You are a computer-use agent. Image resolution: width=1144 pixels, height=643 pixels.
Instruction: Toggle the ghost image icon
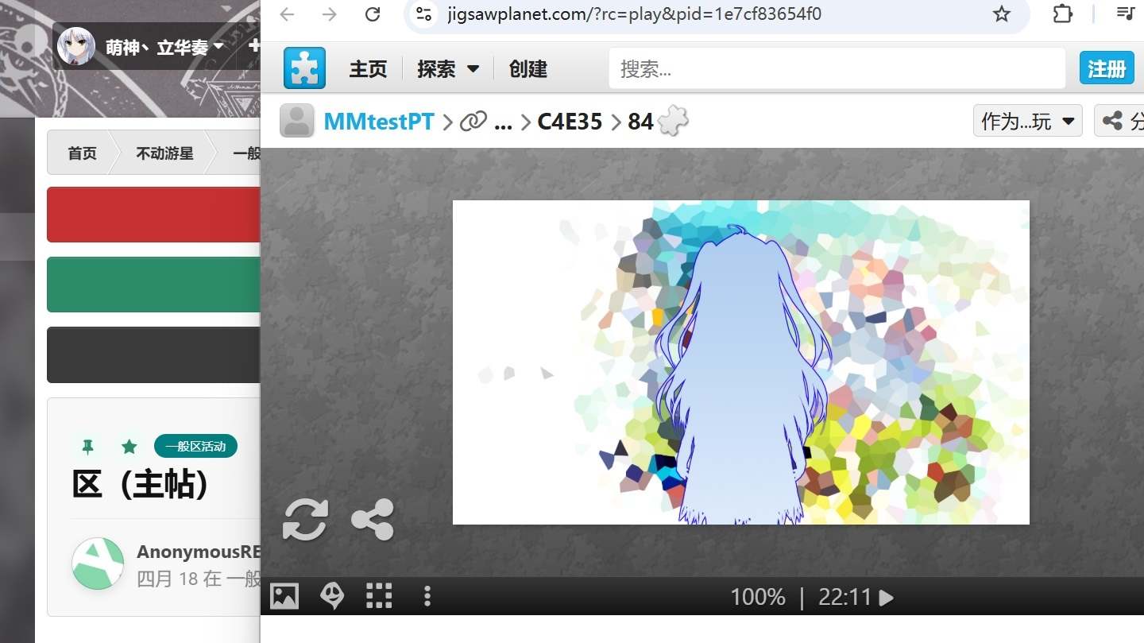(x=332, y=595)
